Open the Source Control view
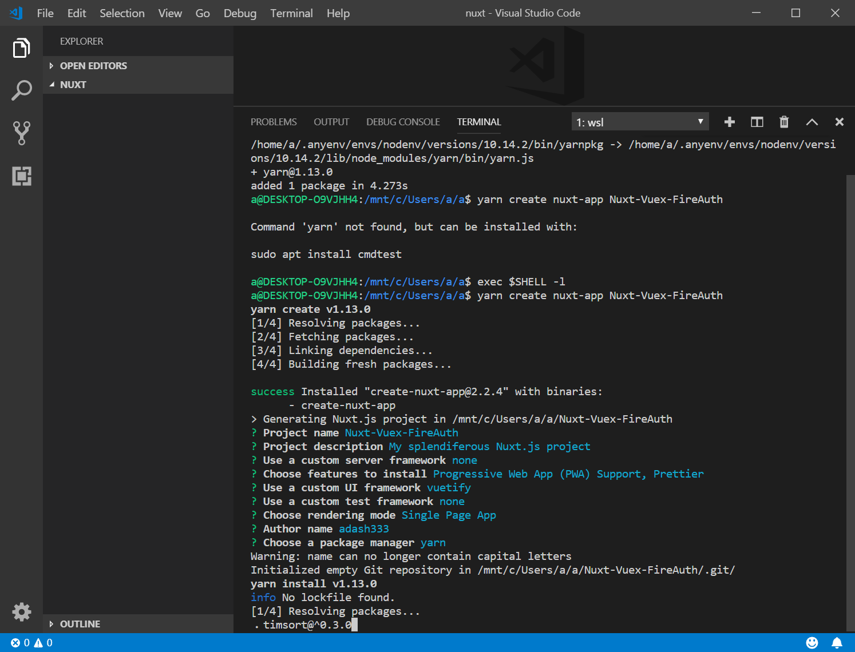The image size is (855, 652). click(21, 133)
